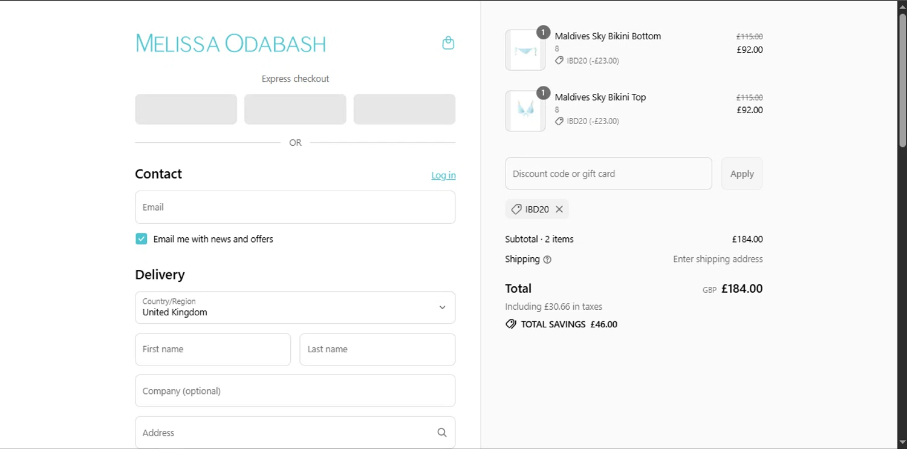Focus the Last name field
Viewport: 907px width, 449px height.
(x=377, y=349)
